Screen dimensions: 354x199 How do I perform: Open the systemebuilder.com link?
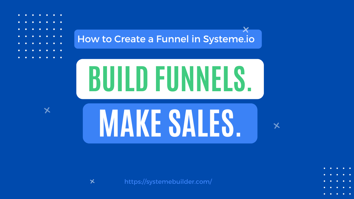tap(168, 182)
